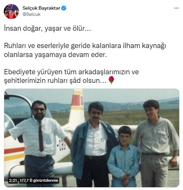This screenshot has height=190, width=183.
Task: Click the tall man on the right
Action: point(156,143)
